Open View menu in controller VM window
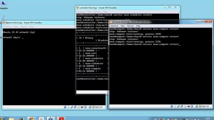Screen dimensions: 214x120 (90, 12)
